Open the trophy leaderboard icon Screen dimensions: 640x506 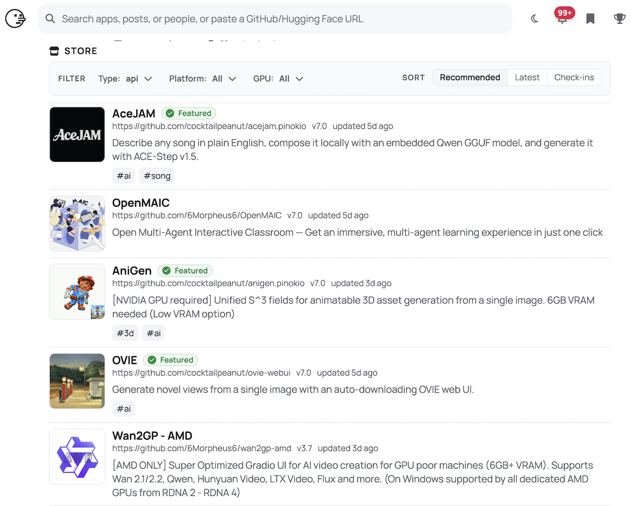(619, 19)
